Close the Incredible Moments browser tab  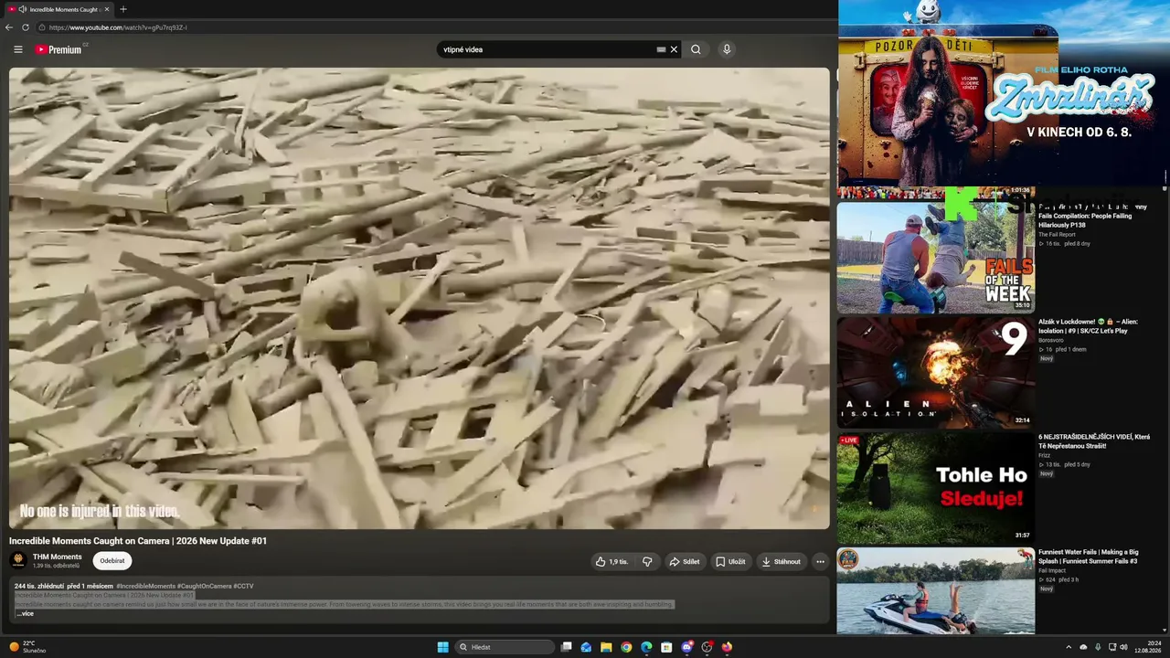(x=107, y=9)
